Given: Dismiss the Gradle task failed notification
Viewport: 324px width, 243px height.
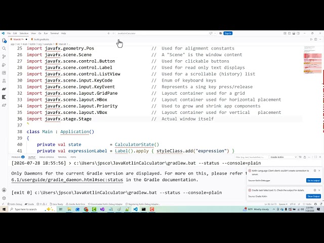Looking at the screenshot, I should (319, 190).
